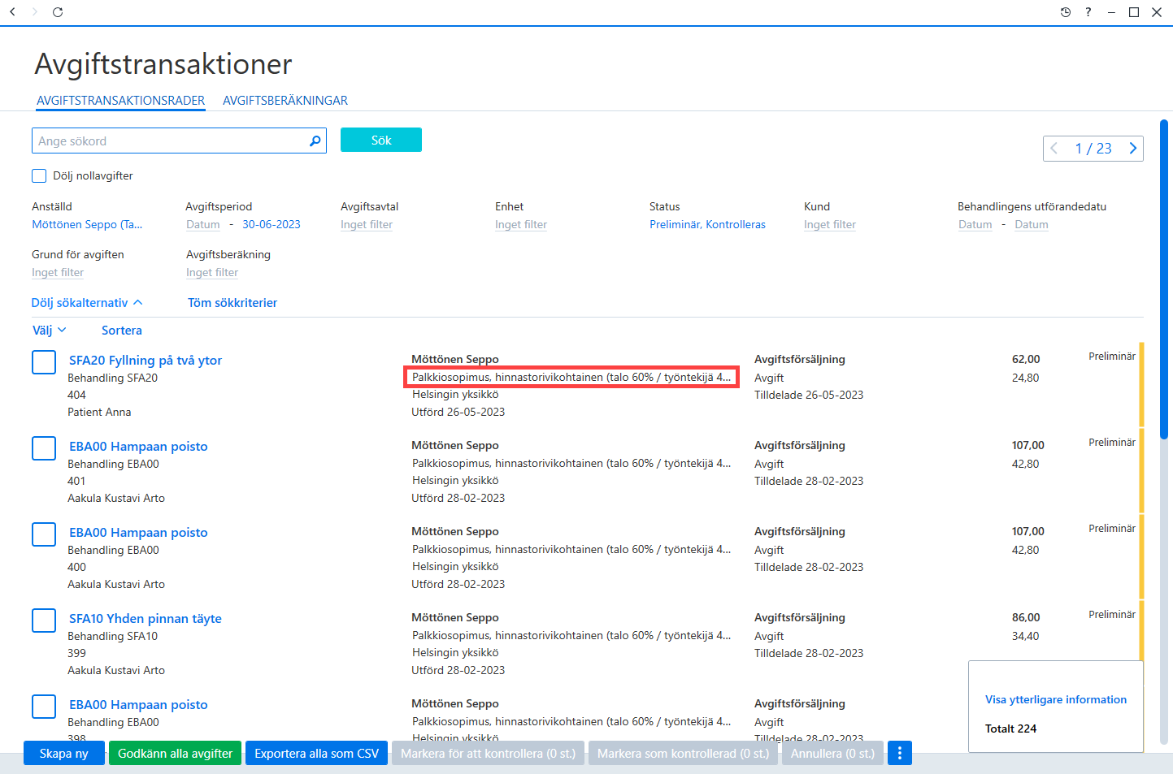Switch to AVGIFTSBERÄKNINGAR tab
The width and height of the screenshot is (1173, 774).
pyautogui.click(x=285, y=100)
